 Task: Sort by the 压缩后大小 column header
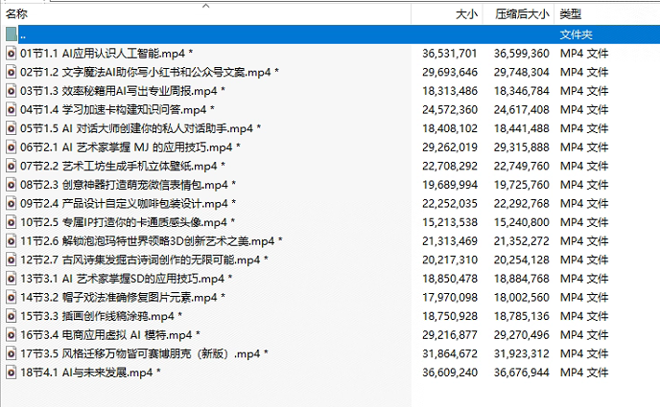[522, 14]
